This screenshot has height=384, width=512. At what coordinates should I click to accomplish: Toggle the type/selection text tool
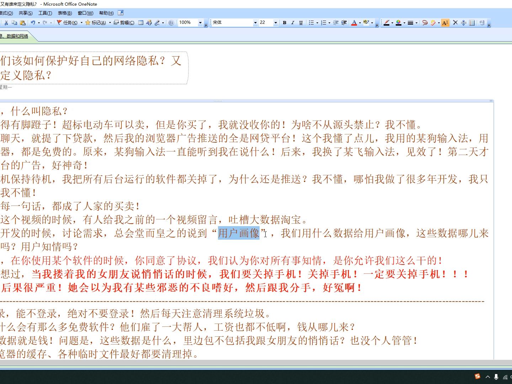pos(445,22)
